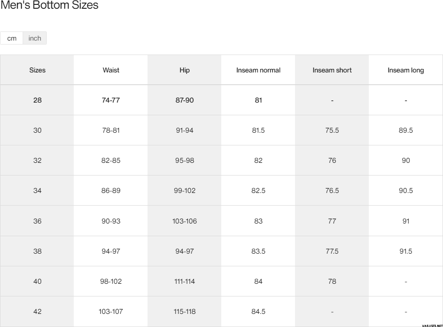The height and width of the screenshot is (327, 443).
Task: Select the size 28 row label
Action: click(38, 100)
